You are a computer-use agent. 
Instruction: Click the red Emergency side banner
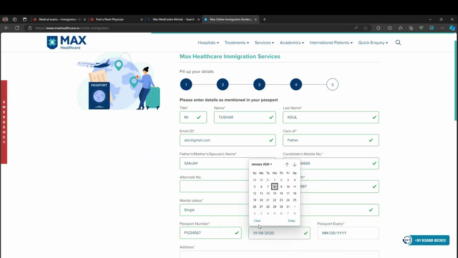4,122
